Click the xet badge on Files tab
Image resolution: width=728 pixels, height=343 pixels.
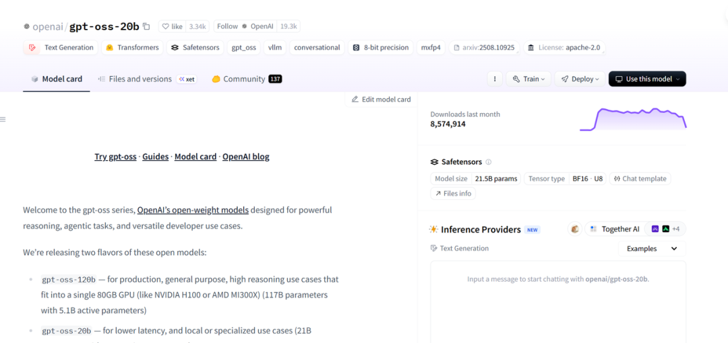187,79
